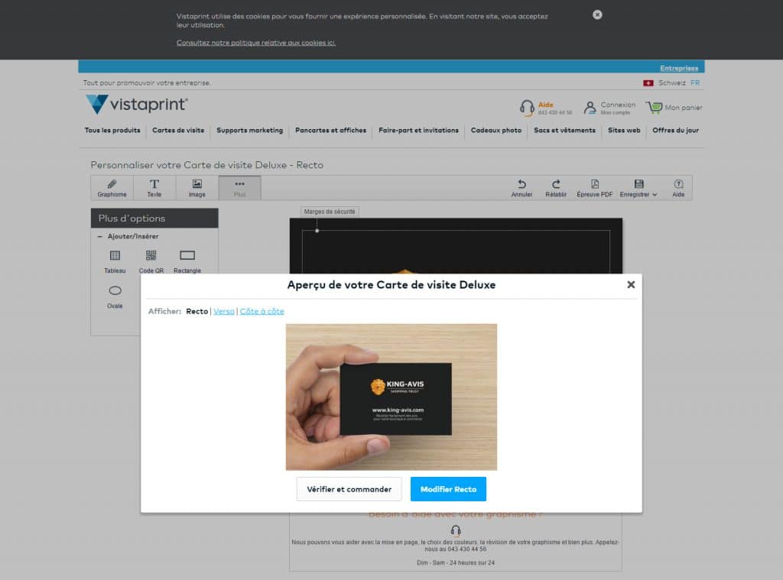Viewport: 783px width, 580px height.
Task: Show the Côte à côte preview
Action: coord(262,312)
